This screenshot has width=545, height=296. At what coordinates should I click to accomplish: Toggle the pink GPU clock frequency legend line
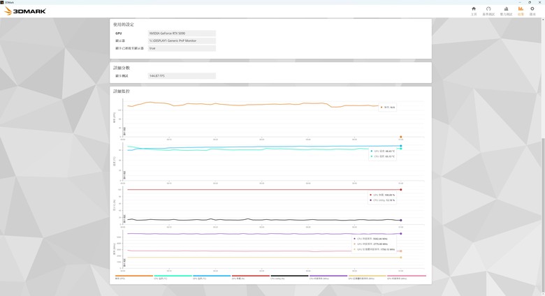tap(407, 277)
